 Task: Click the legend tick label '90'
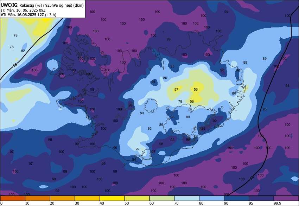[226, 203]
